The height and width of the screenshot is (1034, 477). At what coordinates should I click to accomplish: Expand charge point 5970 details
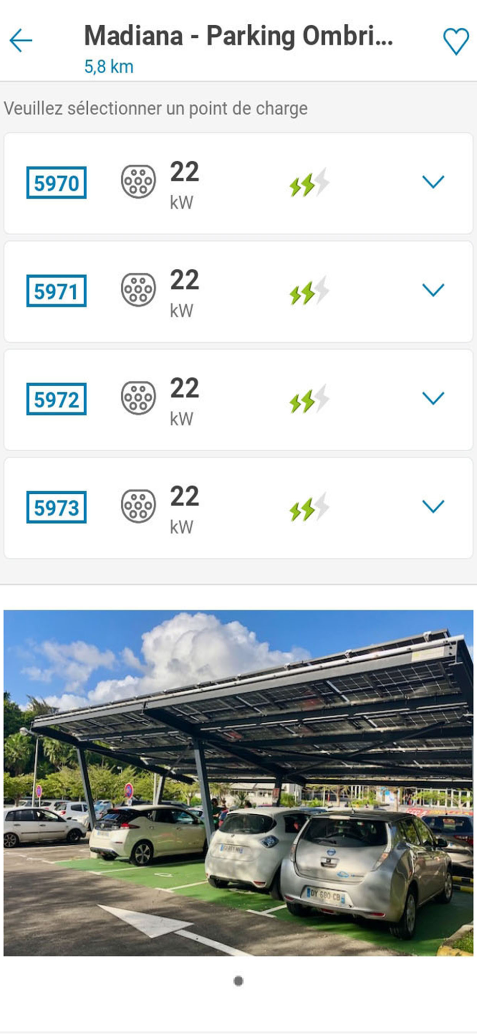(x=433, y=182)
